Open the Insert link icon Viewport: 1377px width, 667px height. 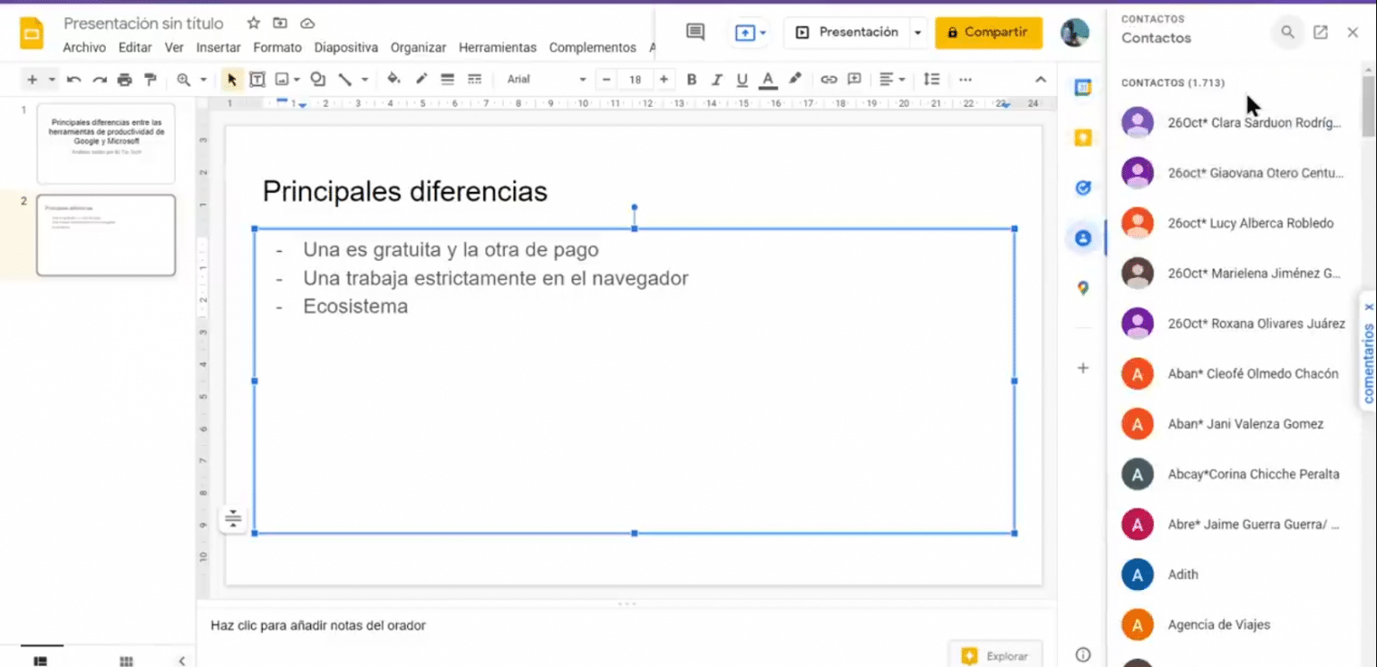[x=828, y=79]
